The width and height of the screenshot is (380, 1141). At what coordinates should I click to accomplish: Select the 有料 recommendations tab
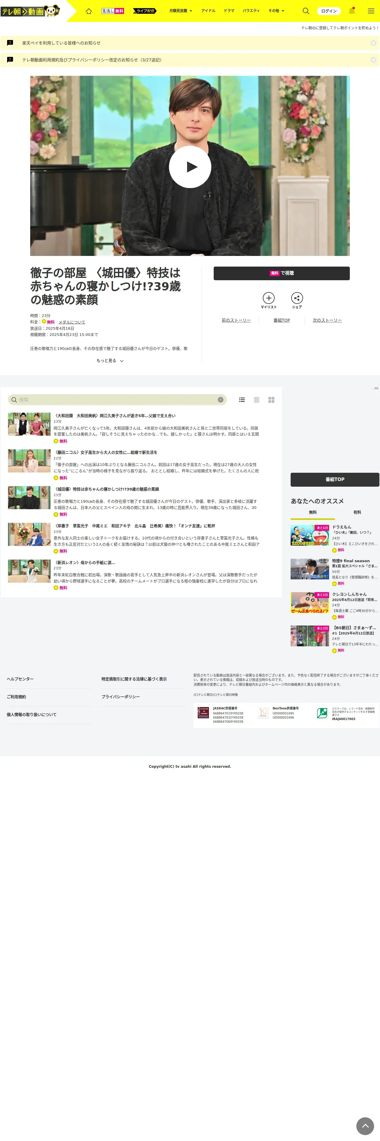(357, 512)
